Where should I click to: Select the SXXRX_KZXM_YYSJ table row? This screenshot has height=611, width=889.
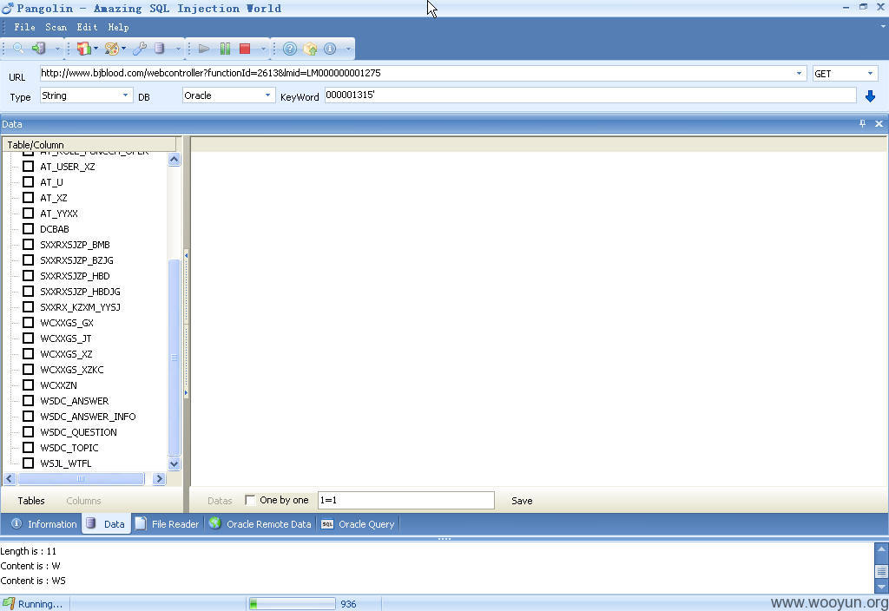(x=80, y=306)
